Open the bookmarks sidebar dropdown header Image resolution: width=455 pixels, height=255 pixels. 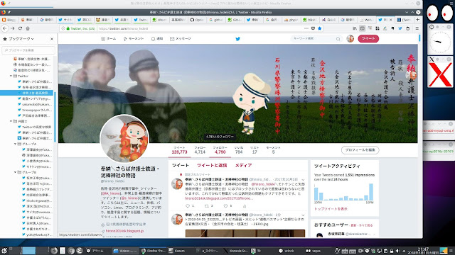tap(18, 39)
